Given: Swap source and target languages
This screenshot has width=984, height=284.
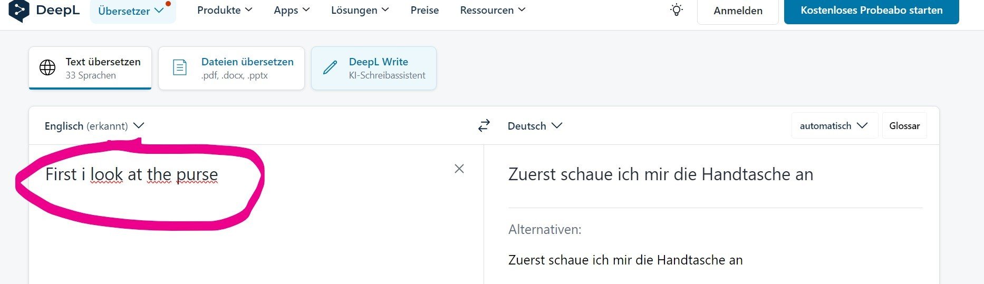Looking at the screenshot, I should pos(484,125).
